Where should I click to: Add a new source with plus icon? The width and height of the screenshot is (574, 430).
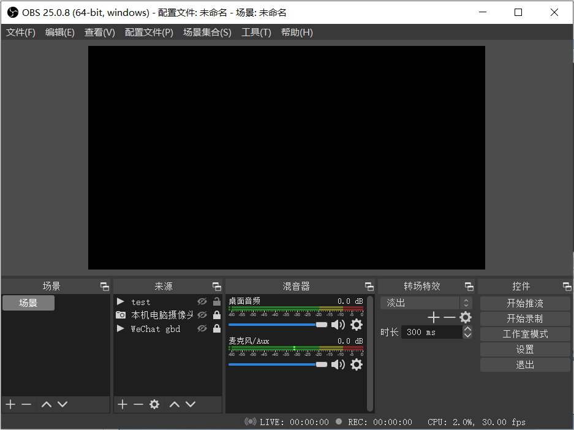(123, 404)
